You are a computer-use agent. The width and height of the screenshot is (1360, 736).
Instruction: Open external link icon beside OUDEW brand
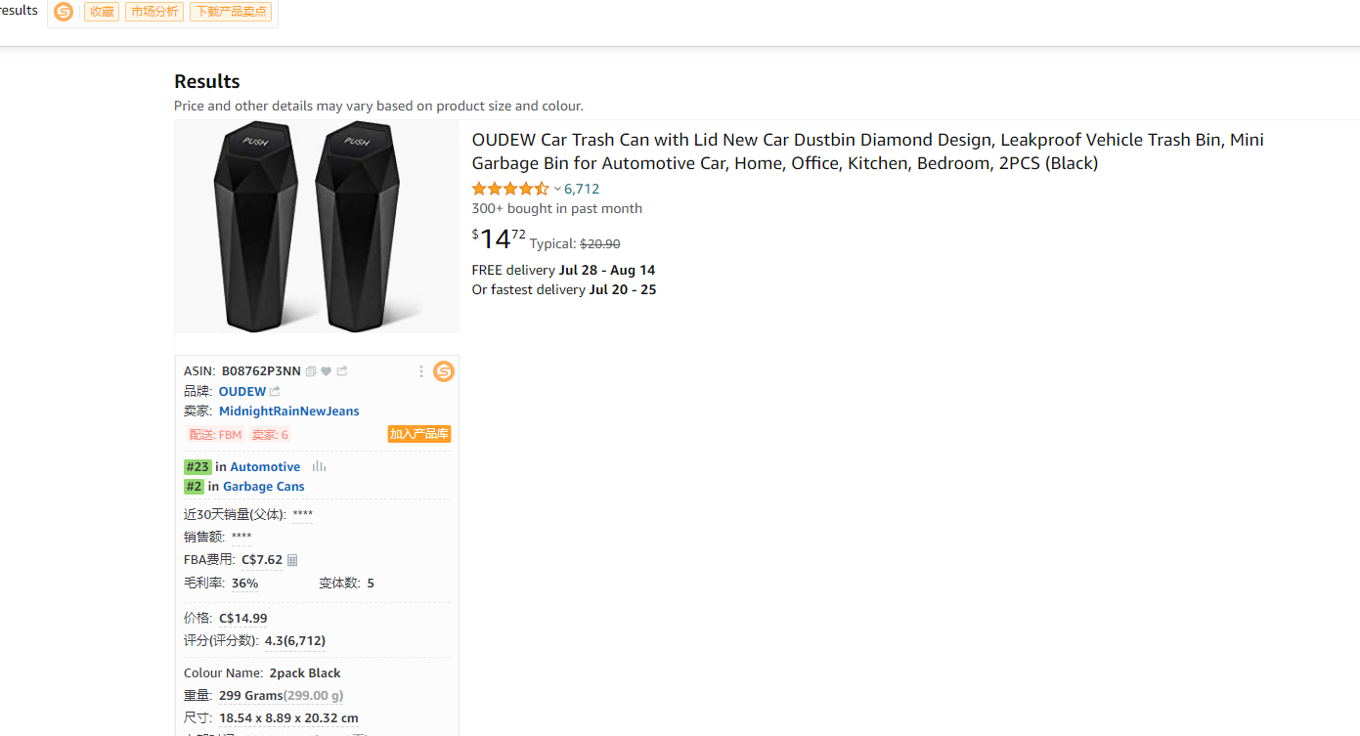coord(275,392)
